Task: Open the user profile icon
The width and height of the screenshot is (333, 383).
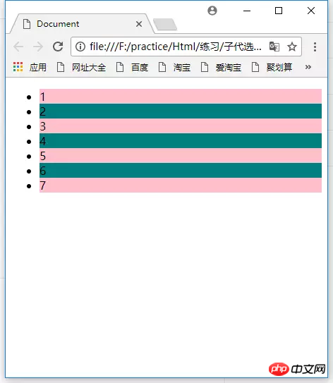Action: tap(212, 11)
